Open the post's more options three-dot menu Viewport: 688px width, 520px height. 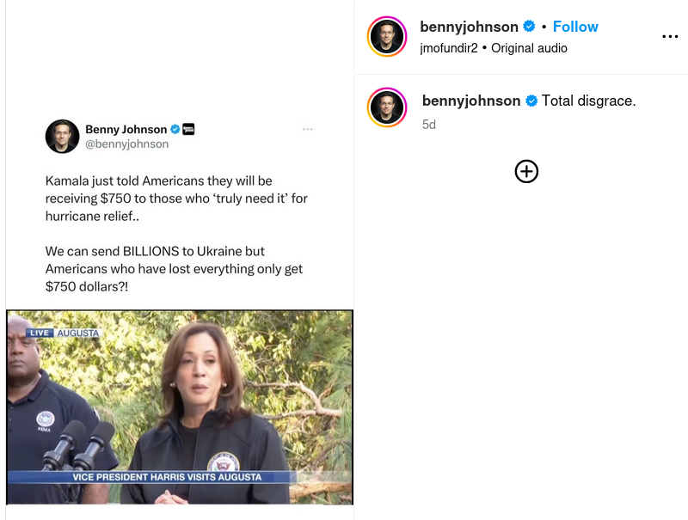tap(670, 37)
